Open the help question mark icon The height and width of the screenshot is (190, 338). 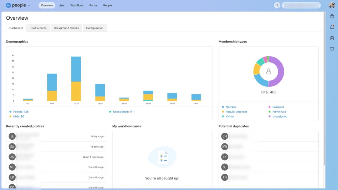pyautogui.click(x=332, y=16)
